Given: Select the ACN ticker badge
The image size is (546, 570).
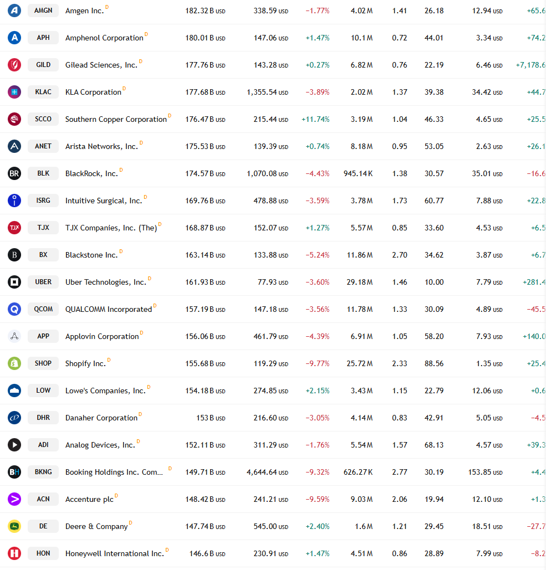Looking at the screenshot, I should (x=43, y=499).
